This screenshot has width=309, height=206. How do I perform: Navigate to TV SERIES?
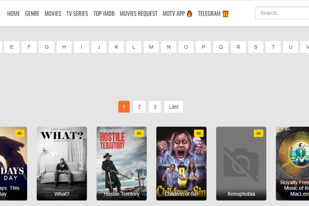pyautogui.click(x=77, y=14)
